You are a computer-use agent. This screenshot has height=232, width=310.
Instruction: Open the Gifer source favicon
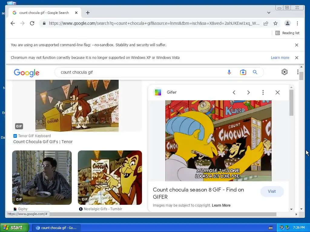[158, 92]
